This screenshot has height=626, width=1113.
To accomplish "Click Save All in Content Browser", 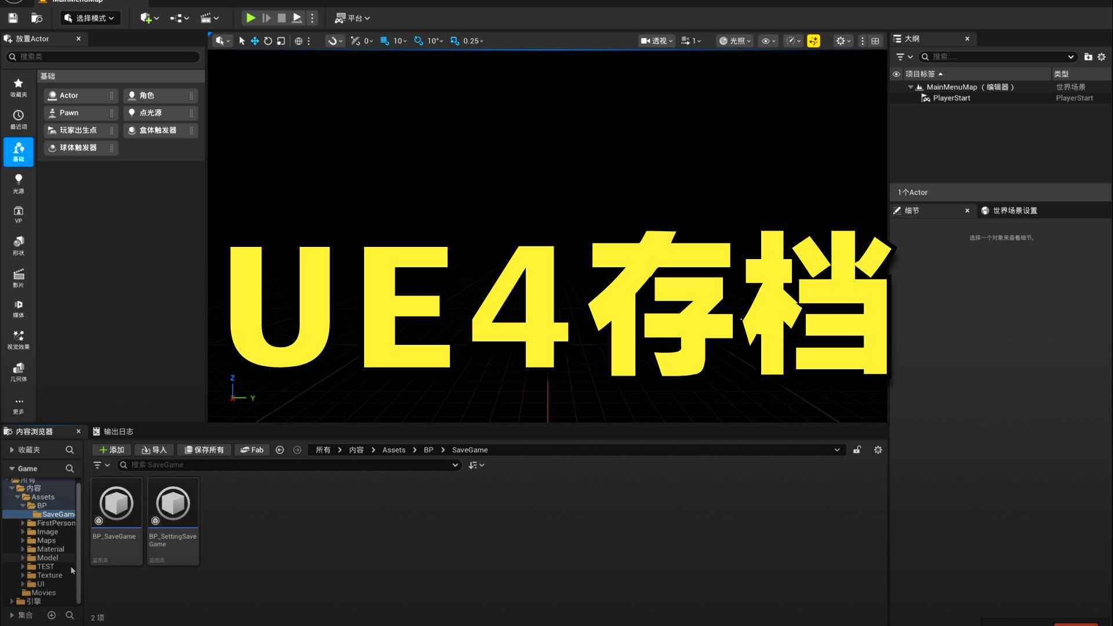I will [x=204, y=450].
